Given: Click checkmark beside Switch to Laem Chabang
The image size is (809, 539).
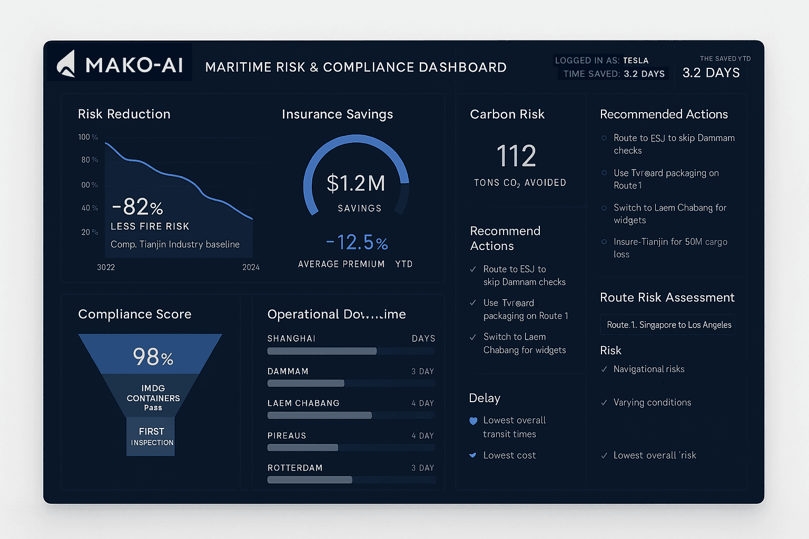Looking at the screenshot, I should click(473, 337).
